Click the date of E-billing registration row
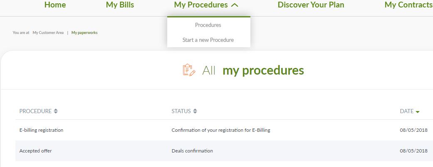The height and width of the screenshot is (167, 433). pyautogui.click(x=413, y=130)
